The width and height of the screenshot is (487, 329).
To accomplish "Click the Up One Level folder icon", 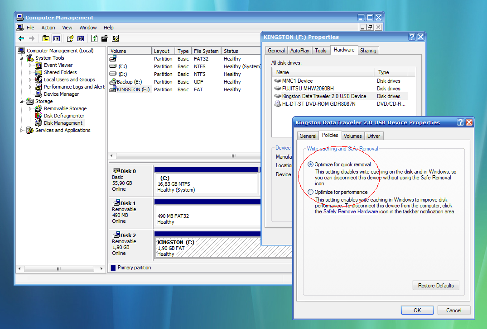I will coord(46,38).
